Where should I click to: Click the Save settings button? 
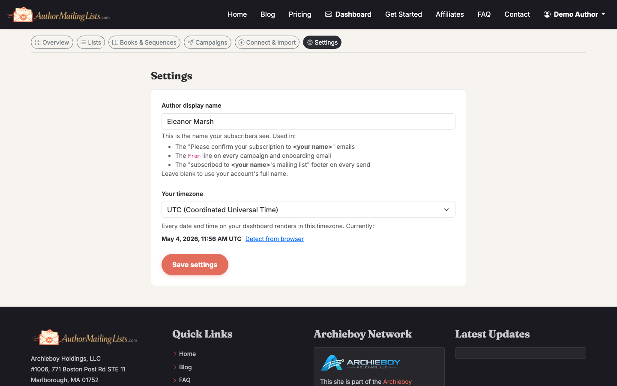195,265
